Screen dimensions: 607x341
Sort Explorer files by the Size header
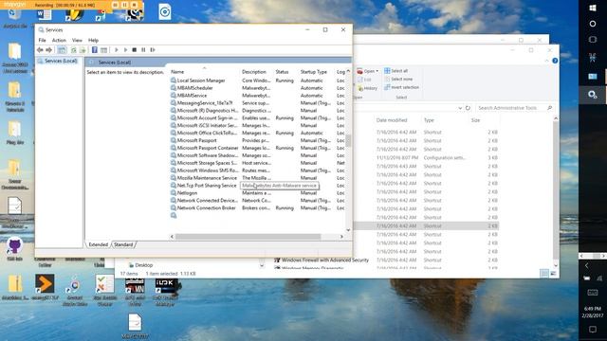coord(475,120)
